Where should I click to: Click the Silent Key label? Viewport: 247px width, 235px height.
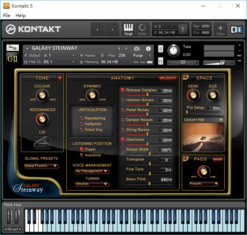coord(94,130)
